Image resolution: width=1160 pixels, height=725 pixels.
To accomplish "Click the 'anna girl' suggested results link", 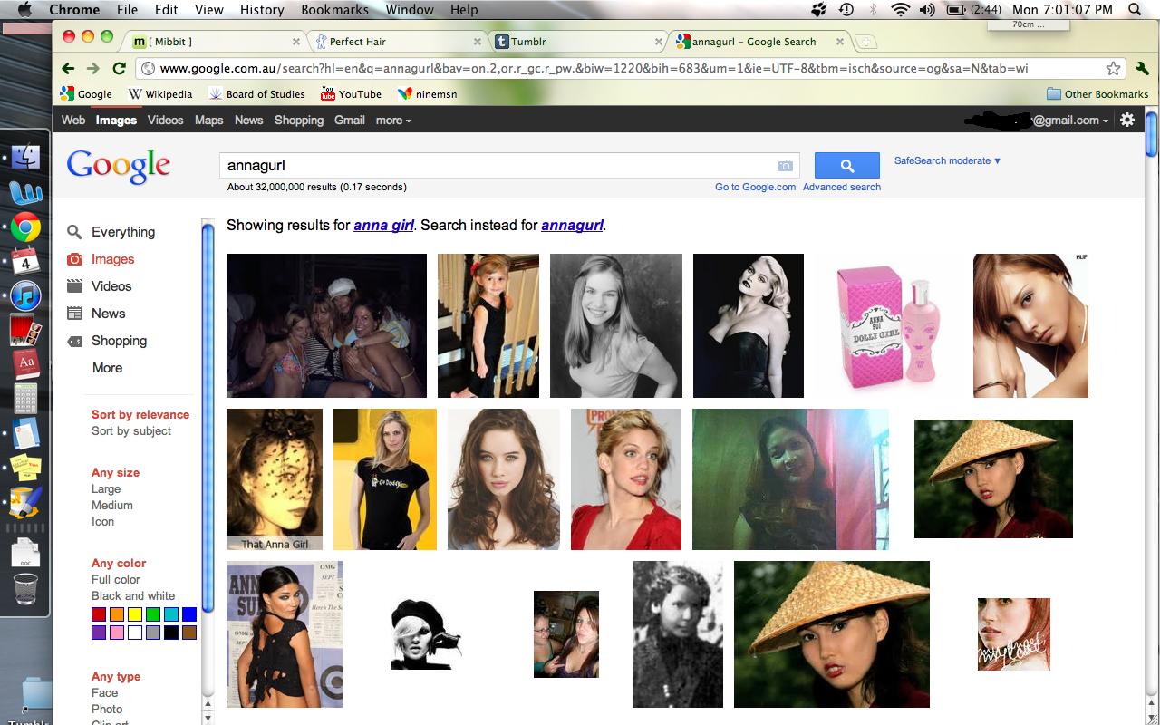I will pyautogui.click(x=383, y=225).
